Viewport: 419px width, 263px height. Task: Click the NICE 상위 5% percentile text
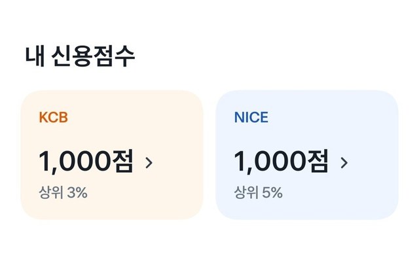pyautogui.click(x=258, y=192)
